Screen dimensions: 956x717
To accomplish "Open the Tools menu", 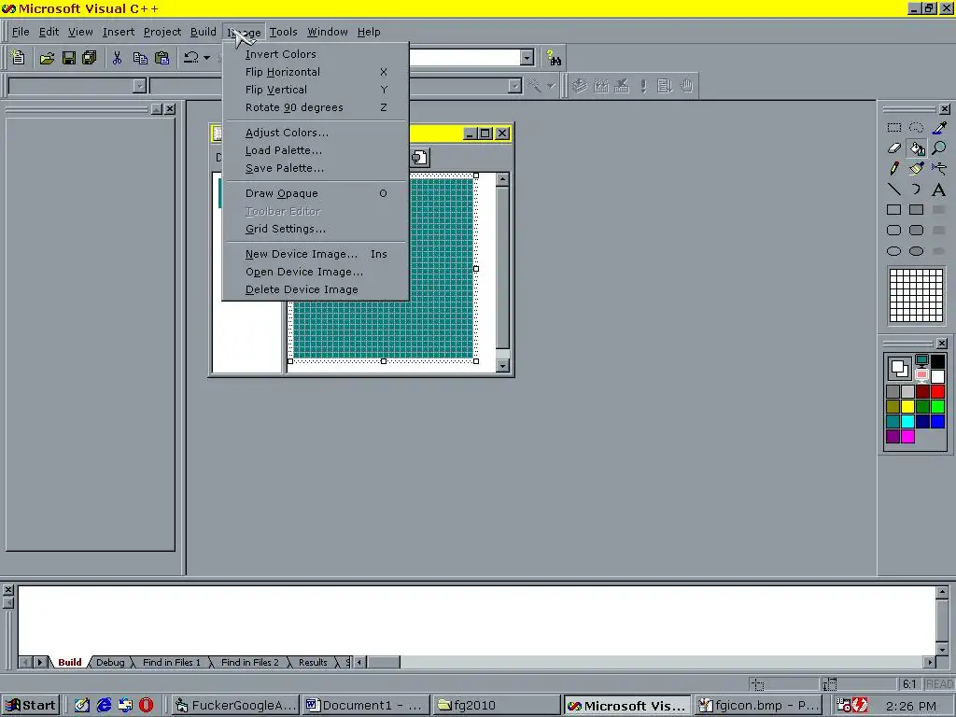I will point(284,32).
